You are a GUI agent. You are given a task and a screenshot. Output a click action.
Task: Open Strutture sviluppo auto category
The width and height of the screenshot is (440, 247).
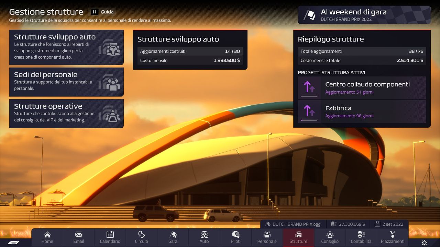(66, 47)
